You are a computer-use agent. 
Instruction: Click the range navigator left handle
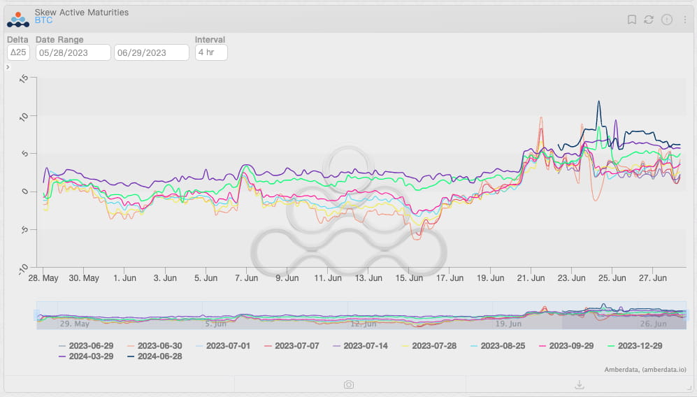click(38, 315)
